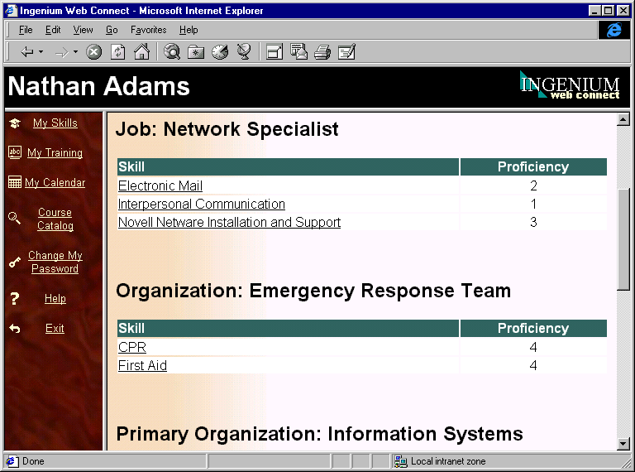Open the Forward button history dropdown arrow
This screenshot has height=472, width=635.
coord(75,52)
